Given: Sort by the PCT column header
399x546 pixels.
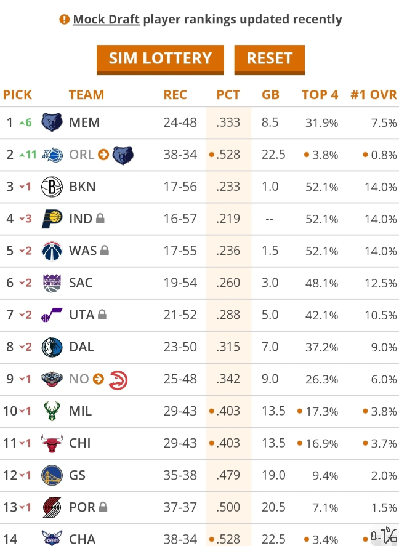Looking at the screenshot, I should (x=228, y=95).
